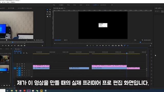Open Program monitor button editor plus

click(x=150, y=46)
